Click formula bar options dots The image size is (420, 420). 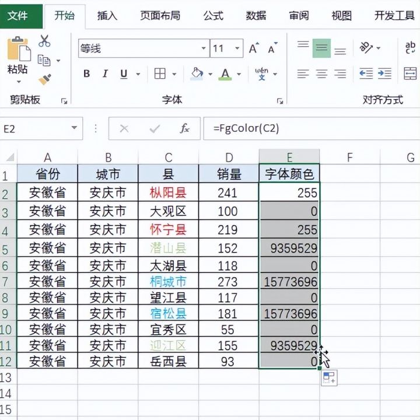[x=96, y=128]
